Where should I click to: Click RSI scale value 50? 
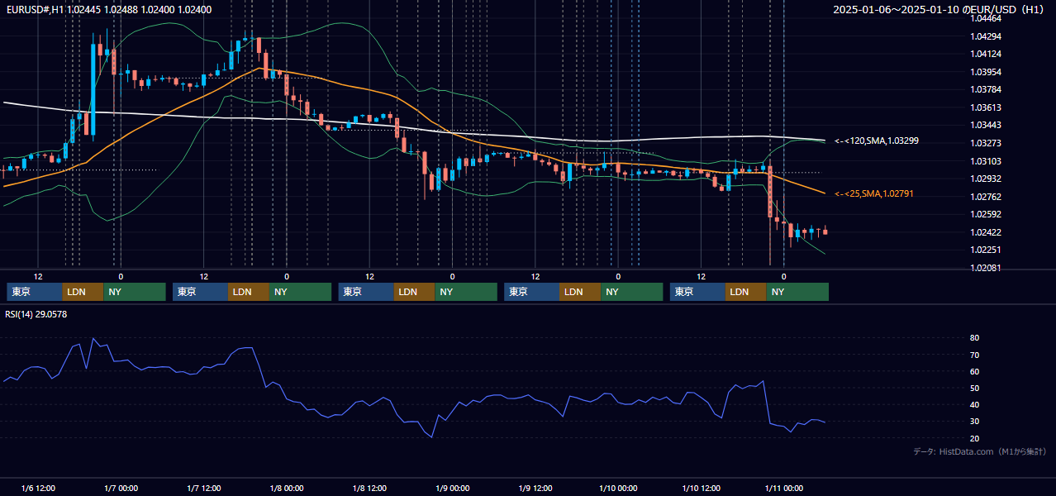(974, 388)
